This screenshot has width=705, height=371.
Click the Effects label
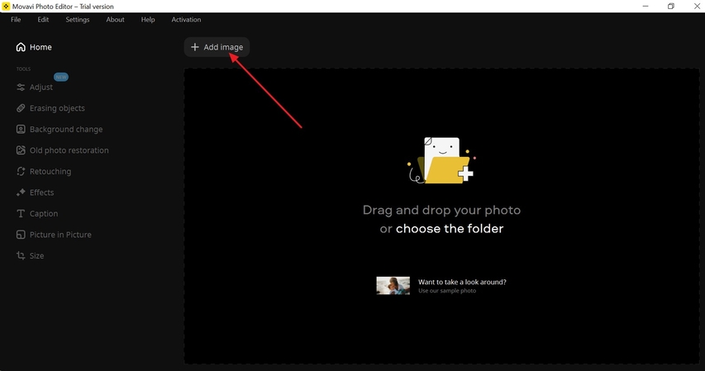pos(42,193)
